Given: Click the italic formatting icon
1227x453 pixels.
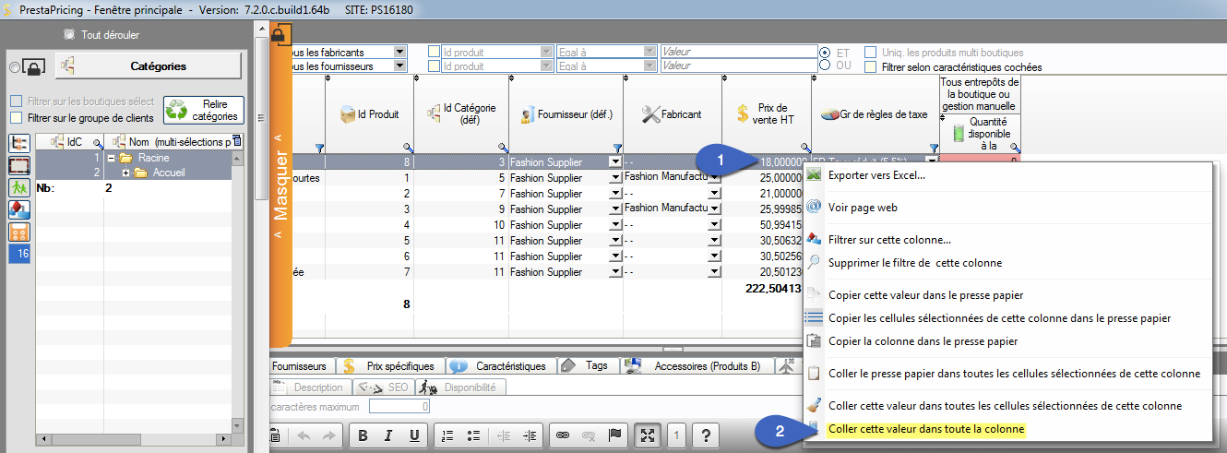Looking at the screenshot, I should pyautogui.click(x=388, y=435).
